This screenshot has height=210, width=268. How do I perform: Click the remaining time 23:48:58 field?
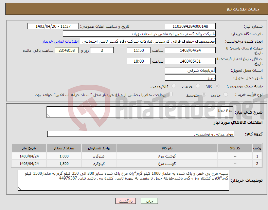pos(67,50)
